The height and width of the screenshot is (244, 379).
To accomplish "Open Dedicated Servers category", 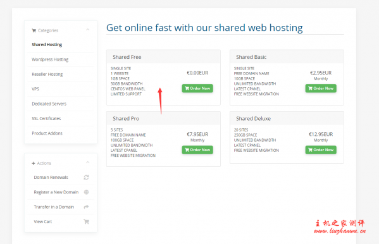I will (x=61, y=104).
